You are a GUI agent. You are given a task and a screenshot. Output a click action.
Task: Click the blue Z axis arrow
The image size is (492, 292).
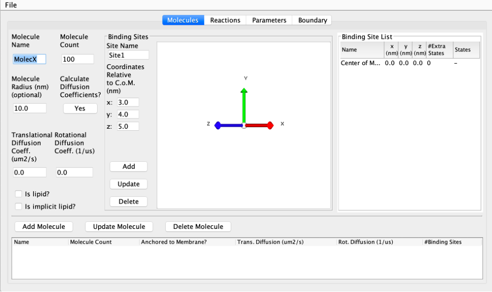click(x=228, y=126)
